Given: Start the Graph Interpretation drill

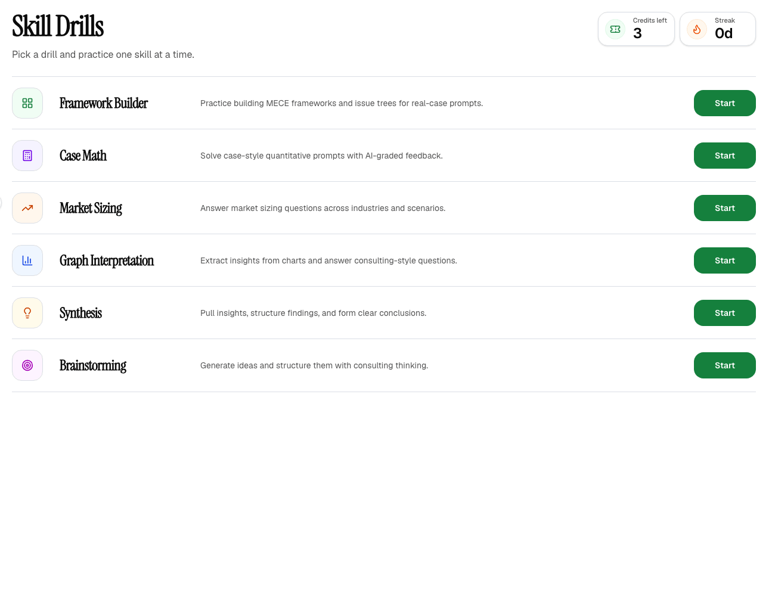Looking at the screenshot, I should (x=725, y=260).
